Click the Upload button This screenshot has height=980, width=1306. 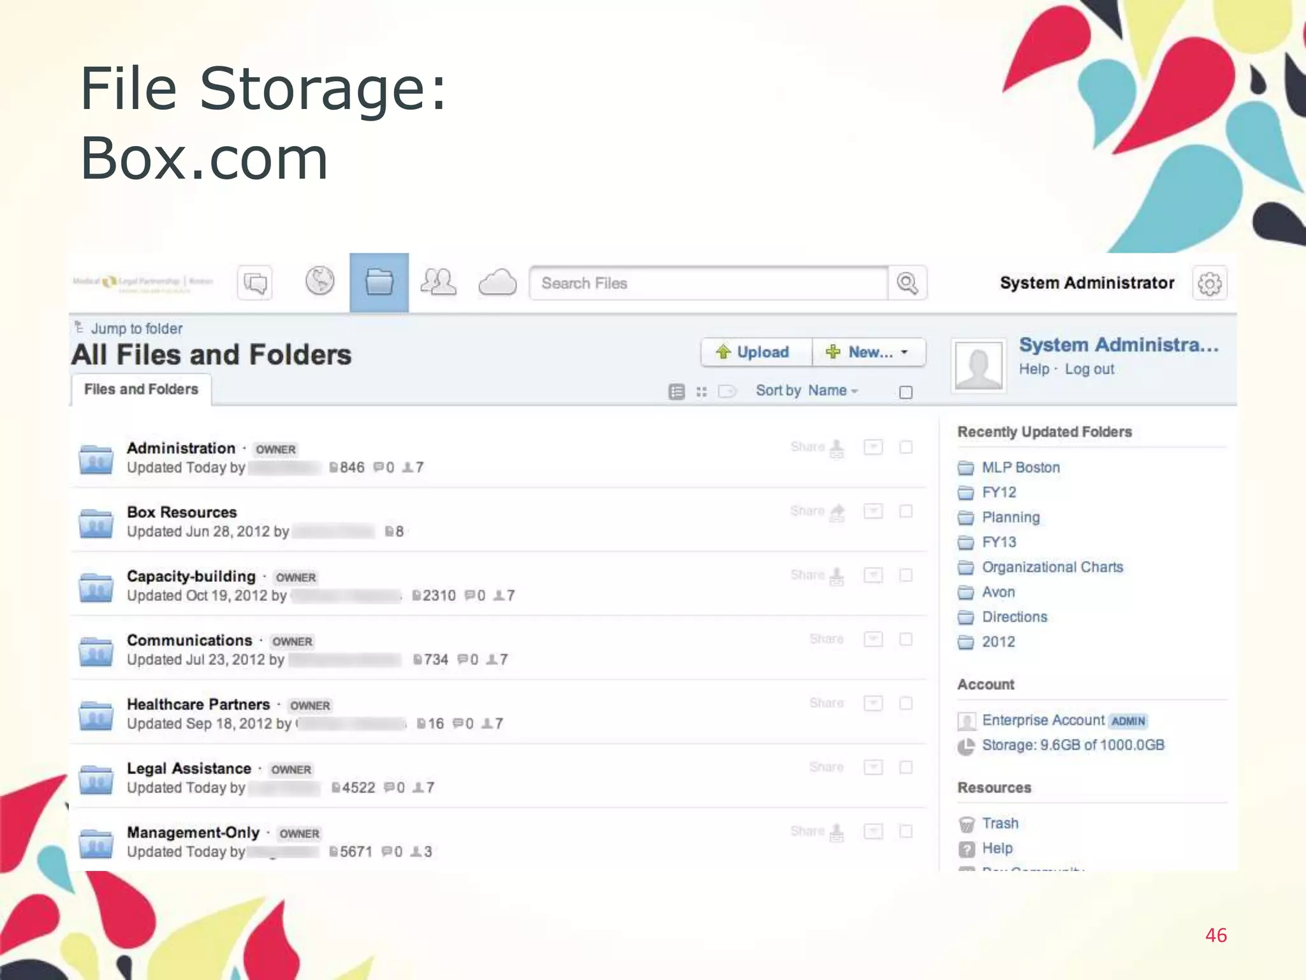click(756, 352)
